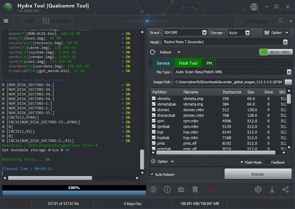
Task: Clear the log with trash icon
Action: (x=195, y=190)
